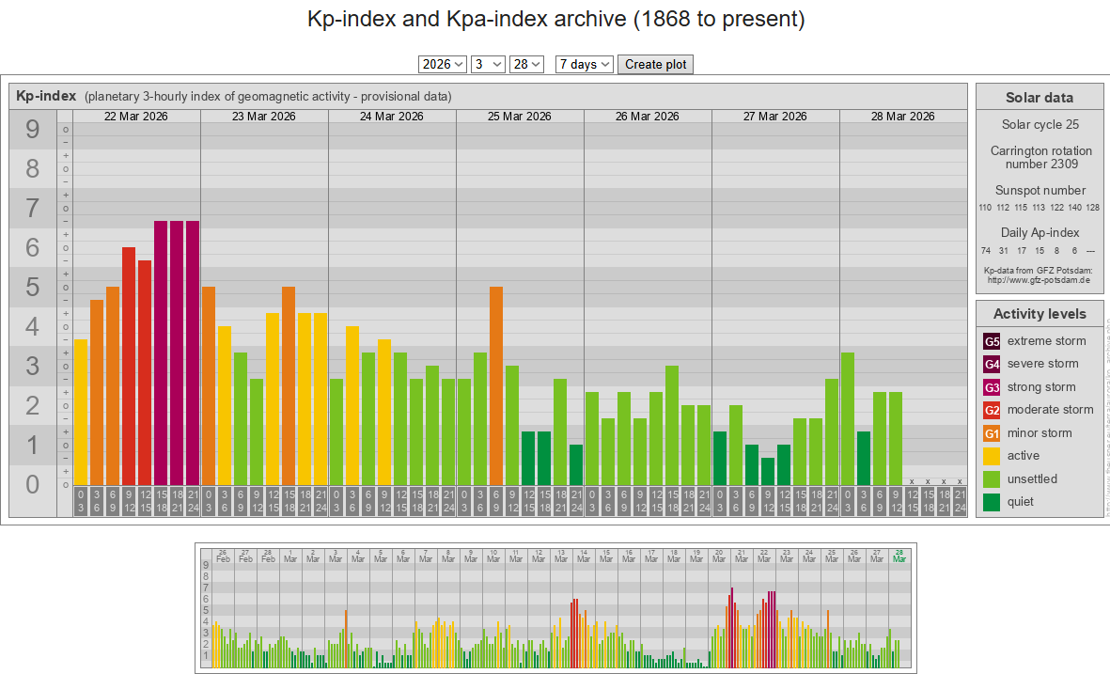
Task: Click the G5 extreme storm legend swatch
Action: click(x=992, y=341)
